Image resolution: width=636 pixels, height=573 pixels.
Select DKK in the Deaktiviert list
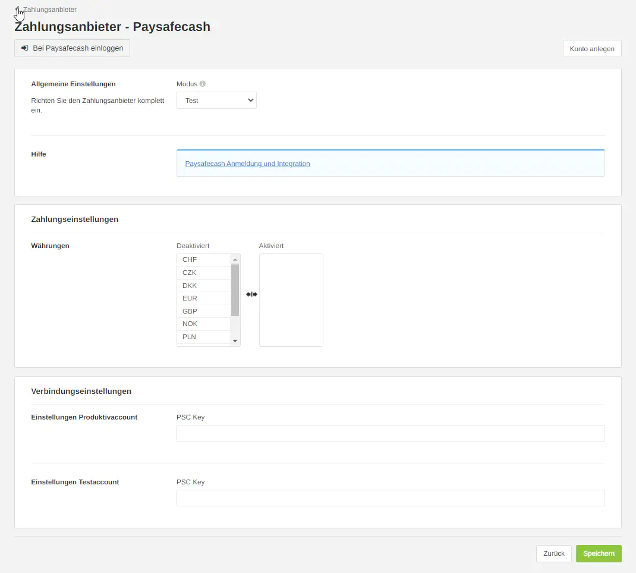(203, 286)
